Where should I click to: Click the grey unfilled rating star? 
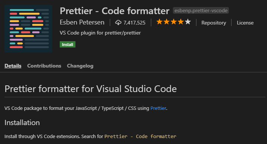tap(188, 22)
